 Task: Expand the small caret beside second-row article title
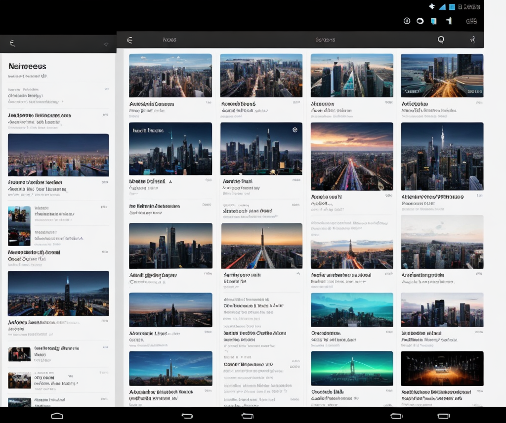[170, 182]
